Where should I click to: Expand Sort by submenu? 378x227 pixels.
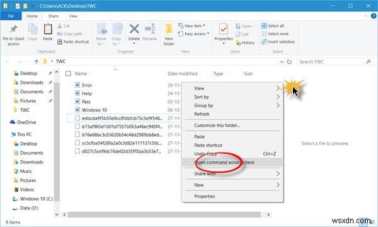click(278, 97)
